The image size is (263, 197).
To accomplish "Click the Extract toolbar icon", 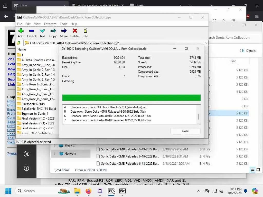I will point(31,33).
